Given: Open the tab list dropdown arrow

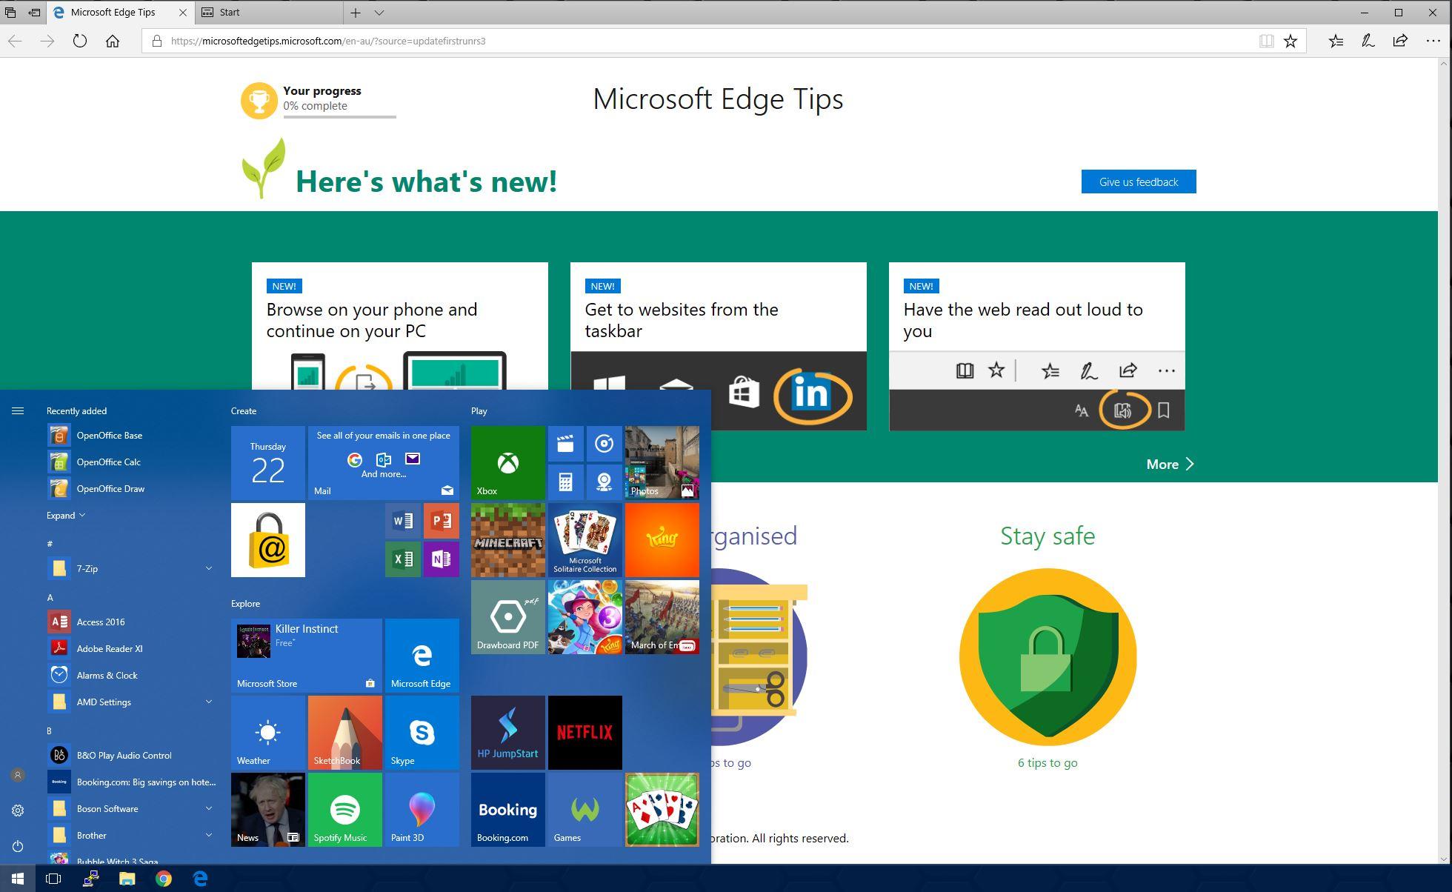Looking at the screenshot, I should (x=379, y=13).
